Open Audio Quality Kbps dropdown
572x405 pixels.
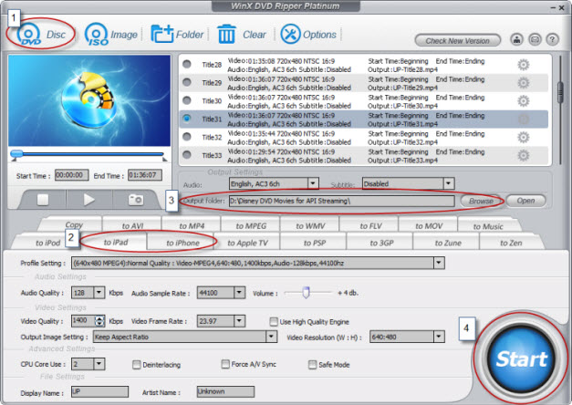(x=99, y=293)
